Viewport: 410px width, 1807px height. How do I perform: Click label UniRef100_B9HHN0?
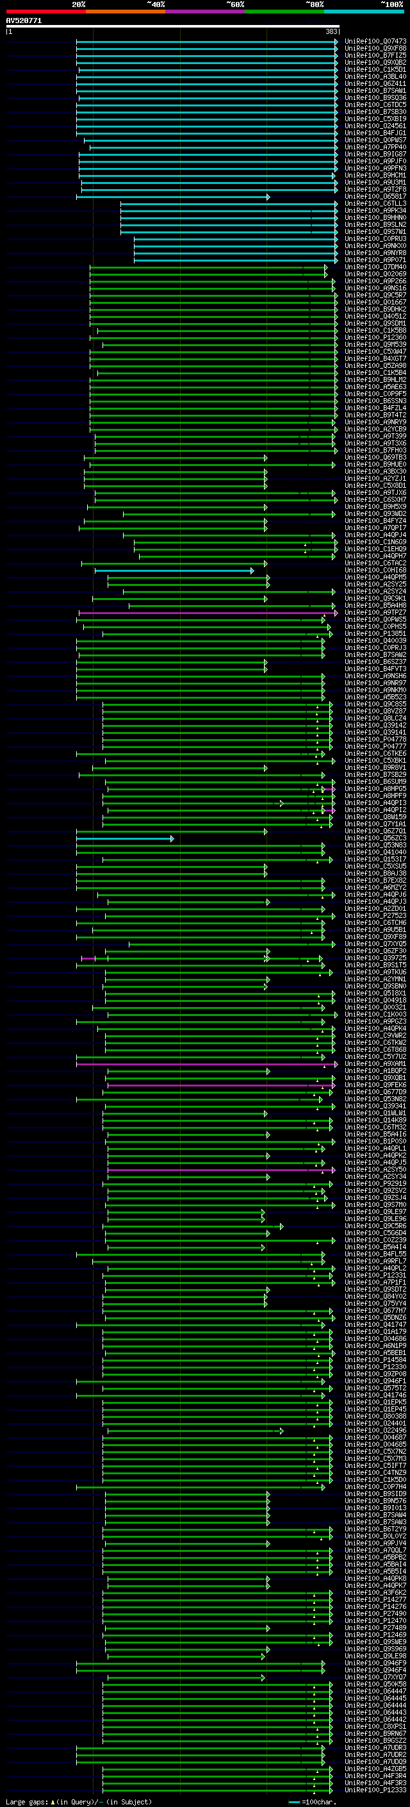[x=375, y=218]
